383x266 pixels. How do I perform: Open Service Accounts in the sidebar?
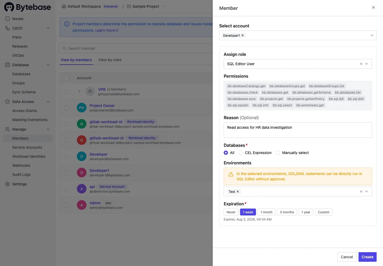(27, 147)
